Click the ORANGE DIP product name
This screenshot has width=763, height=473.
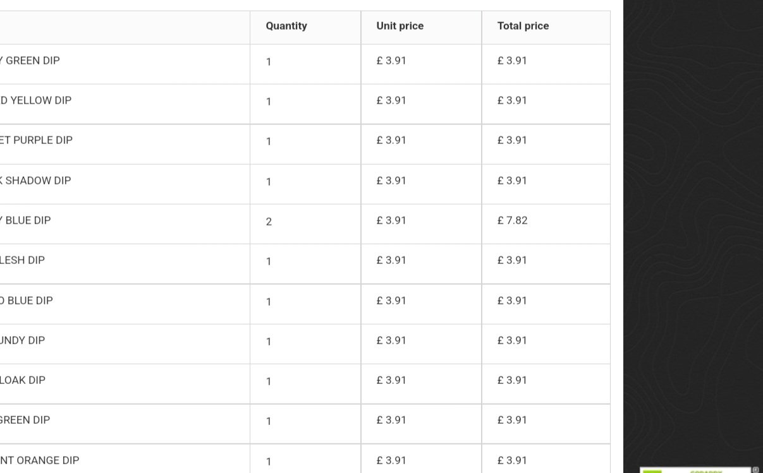pyautogui.click(x=40, y=460)
